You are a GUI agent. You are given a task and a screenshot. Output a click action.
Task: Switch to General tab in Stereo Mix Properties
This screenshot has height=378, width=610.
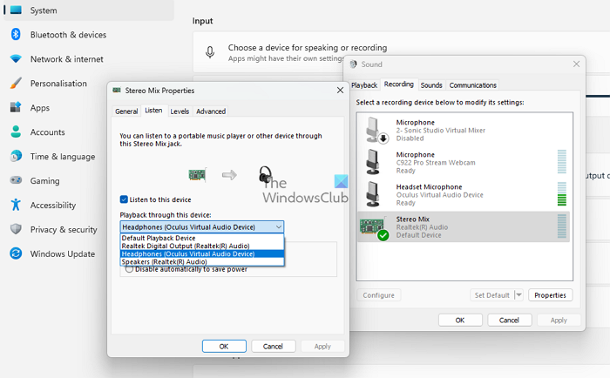(x=126, y=111)
